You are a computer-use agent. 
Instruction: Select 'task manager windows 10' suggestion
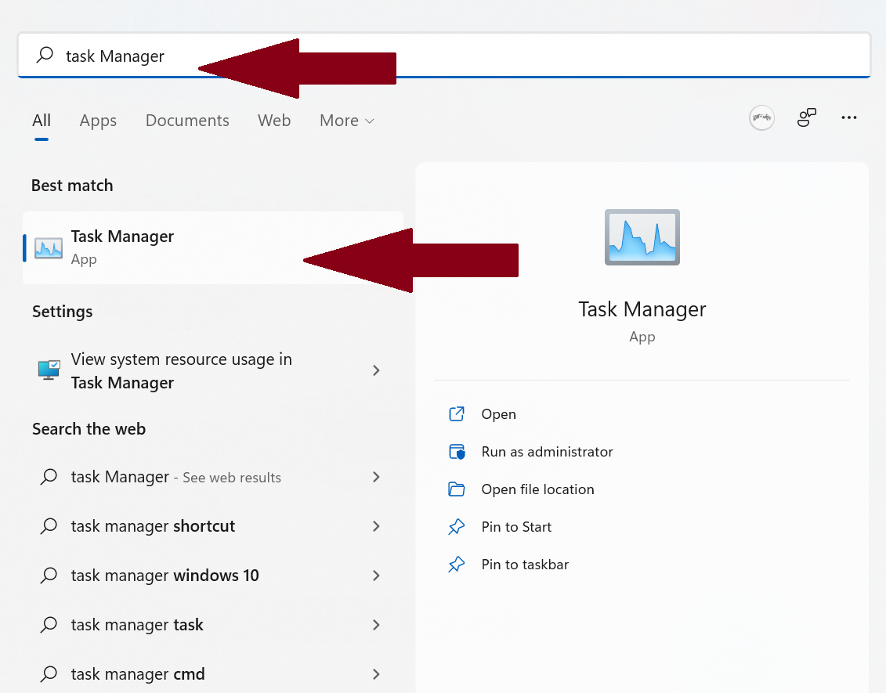point(213,575)
